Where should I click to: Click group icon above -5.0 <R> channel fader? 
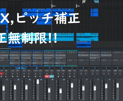click(x=18, y=79)
